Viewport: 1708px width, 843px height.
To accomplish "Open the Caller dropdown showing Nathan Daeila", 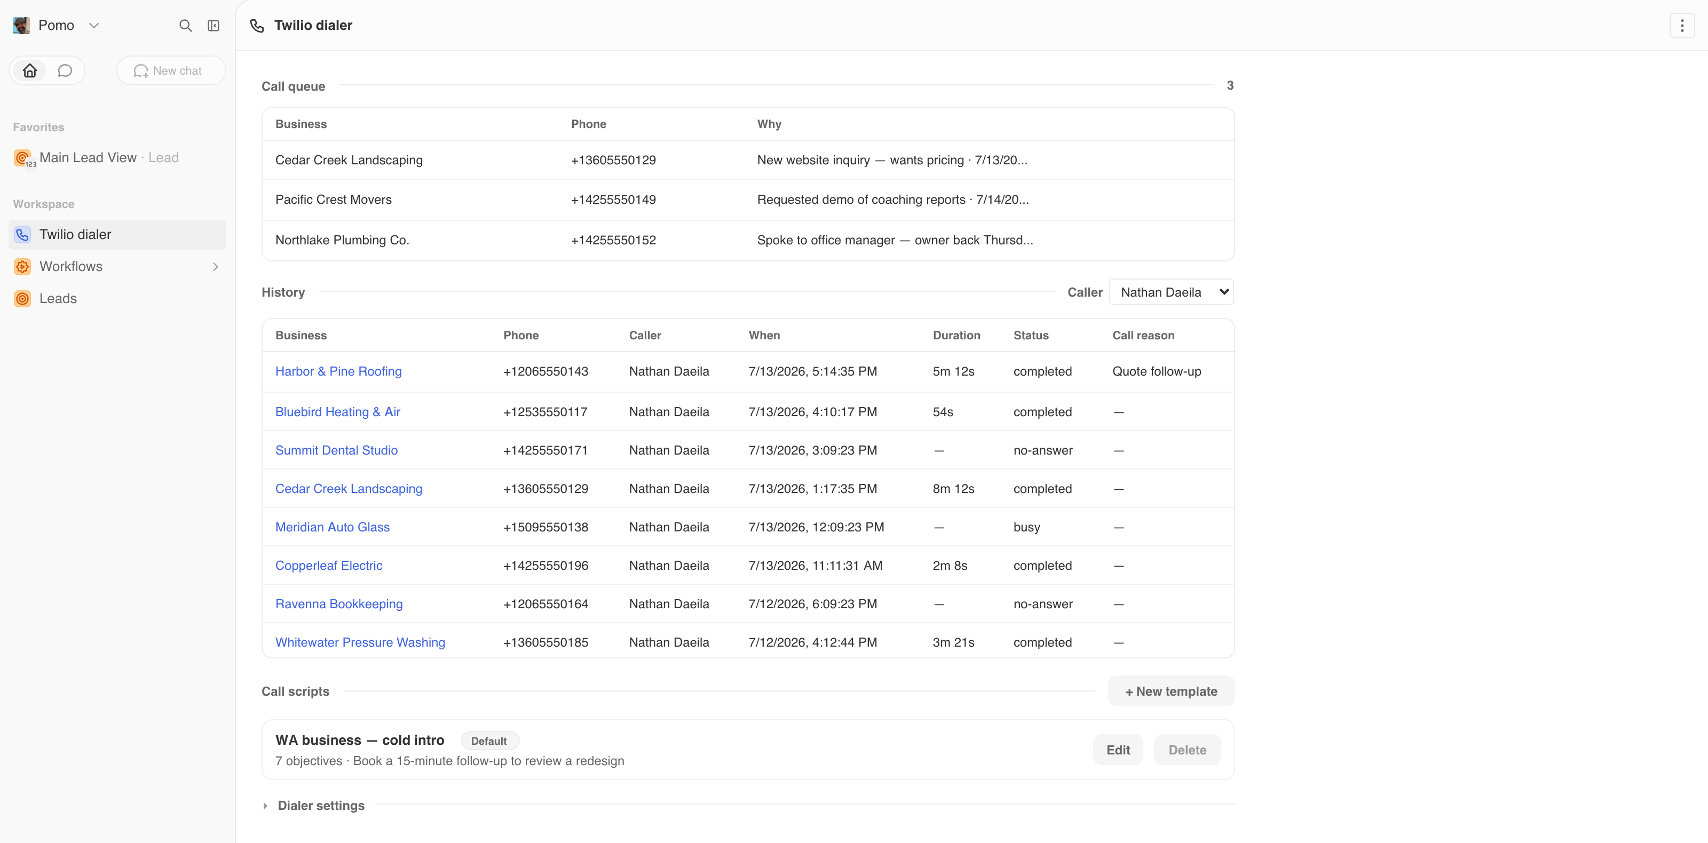I will [1171, 292].
